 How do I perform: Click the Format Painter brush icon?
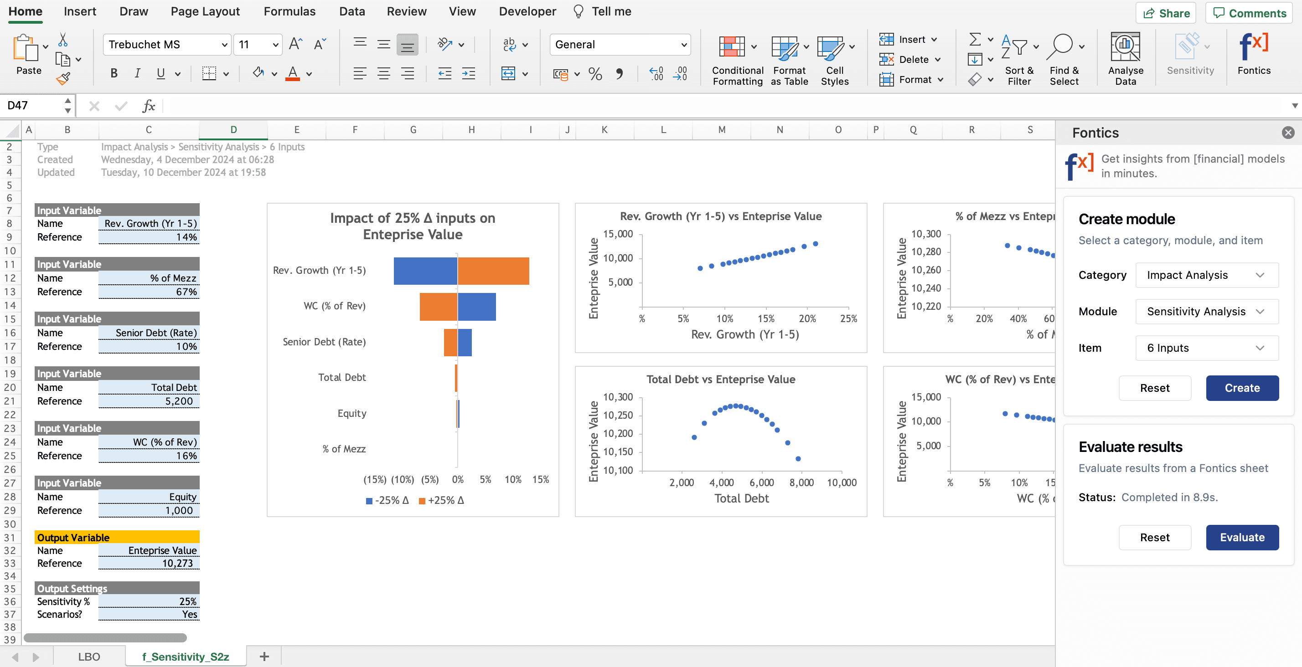point(62,79)
